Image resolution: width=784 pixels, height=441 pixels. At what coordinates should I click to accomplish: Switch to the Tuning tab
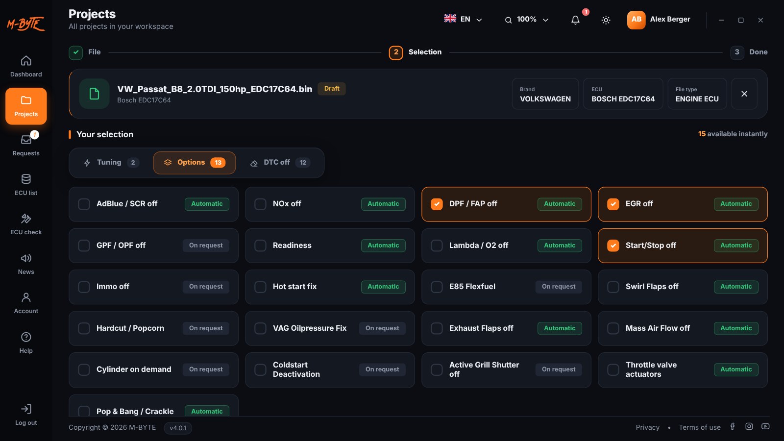point(111,163)
